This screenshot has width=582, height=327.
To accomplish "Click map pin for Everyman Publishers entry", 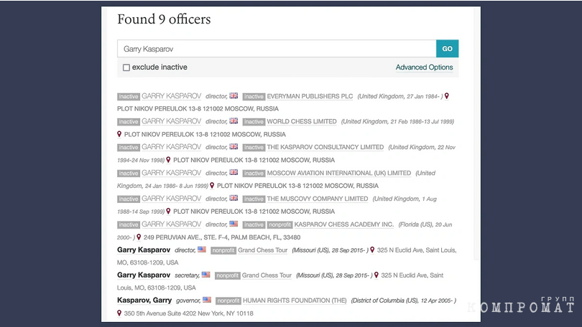I will 447,96.
